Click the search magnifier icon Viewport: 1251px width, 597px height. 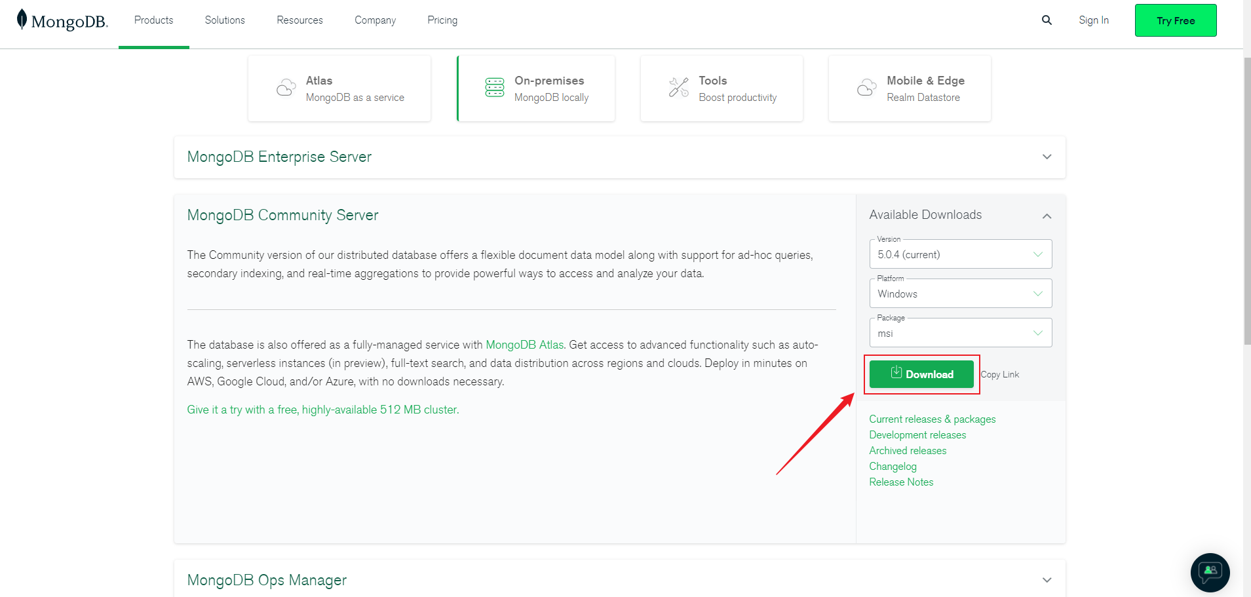click(1046, 20)
